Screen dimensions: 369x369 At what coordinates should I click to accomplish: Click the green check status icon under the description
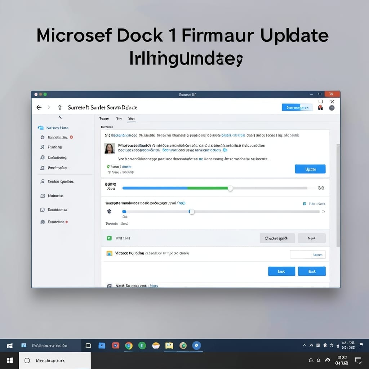click(108, 166)
